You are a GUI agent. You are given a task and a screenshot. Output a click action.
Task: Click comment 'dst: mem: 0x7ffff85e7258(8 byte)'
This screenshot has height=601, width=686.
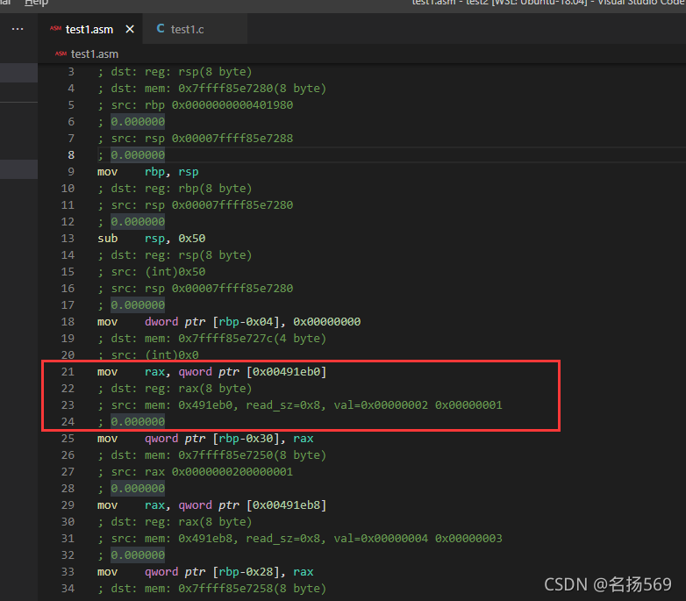click(212, 589)
